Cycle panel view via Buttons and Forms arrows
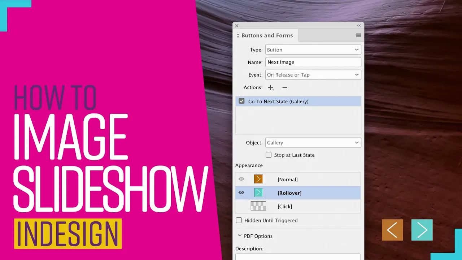 (238, 36)
